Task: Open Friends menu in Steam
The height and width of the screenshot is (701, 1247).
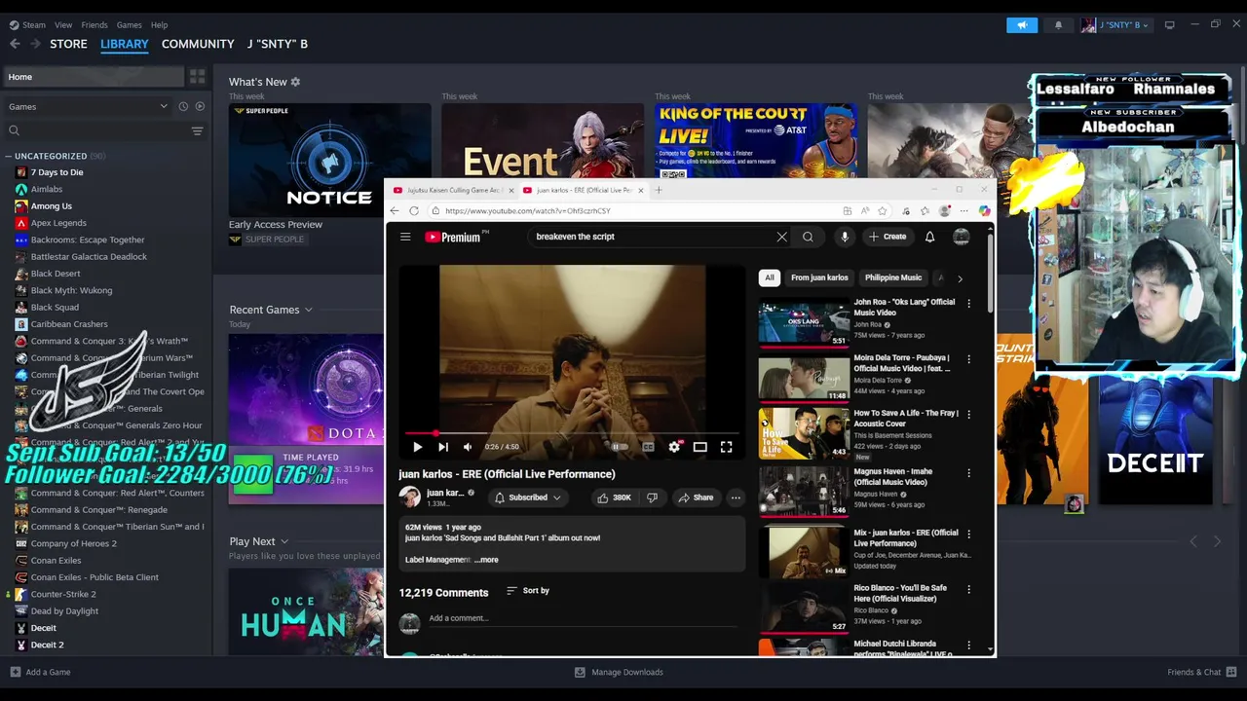Action: point(94,25)
